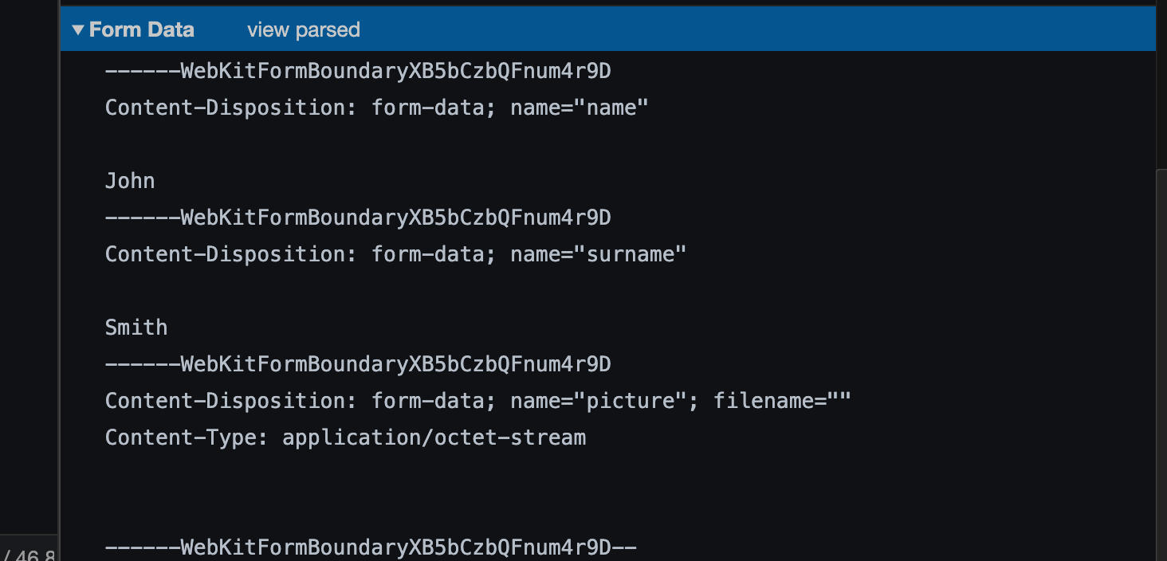This screenshot has height=561, width=1167.
Task: Click the Smith value text
Action: [x=136, y=328]
